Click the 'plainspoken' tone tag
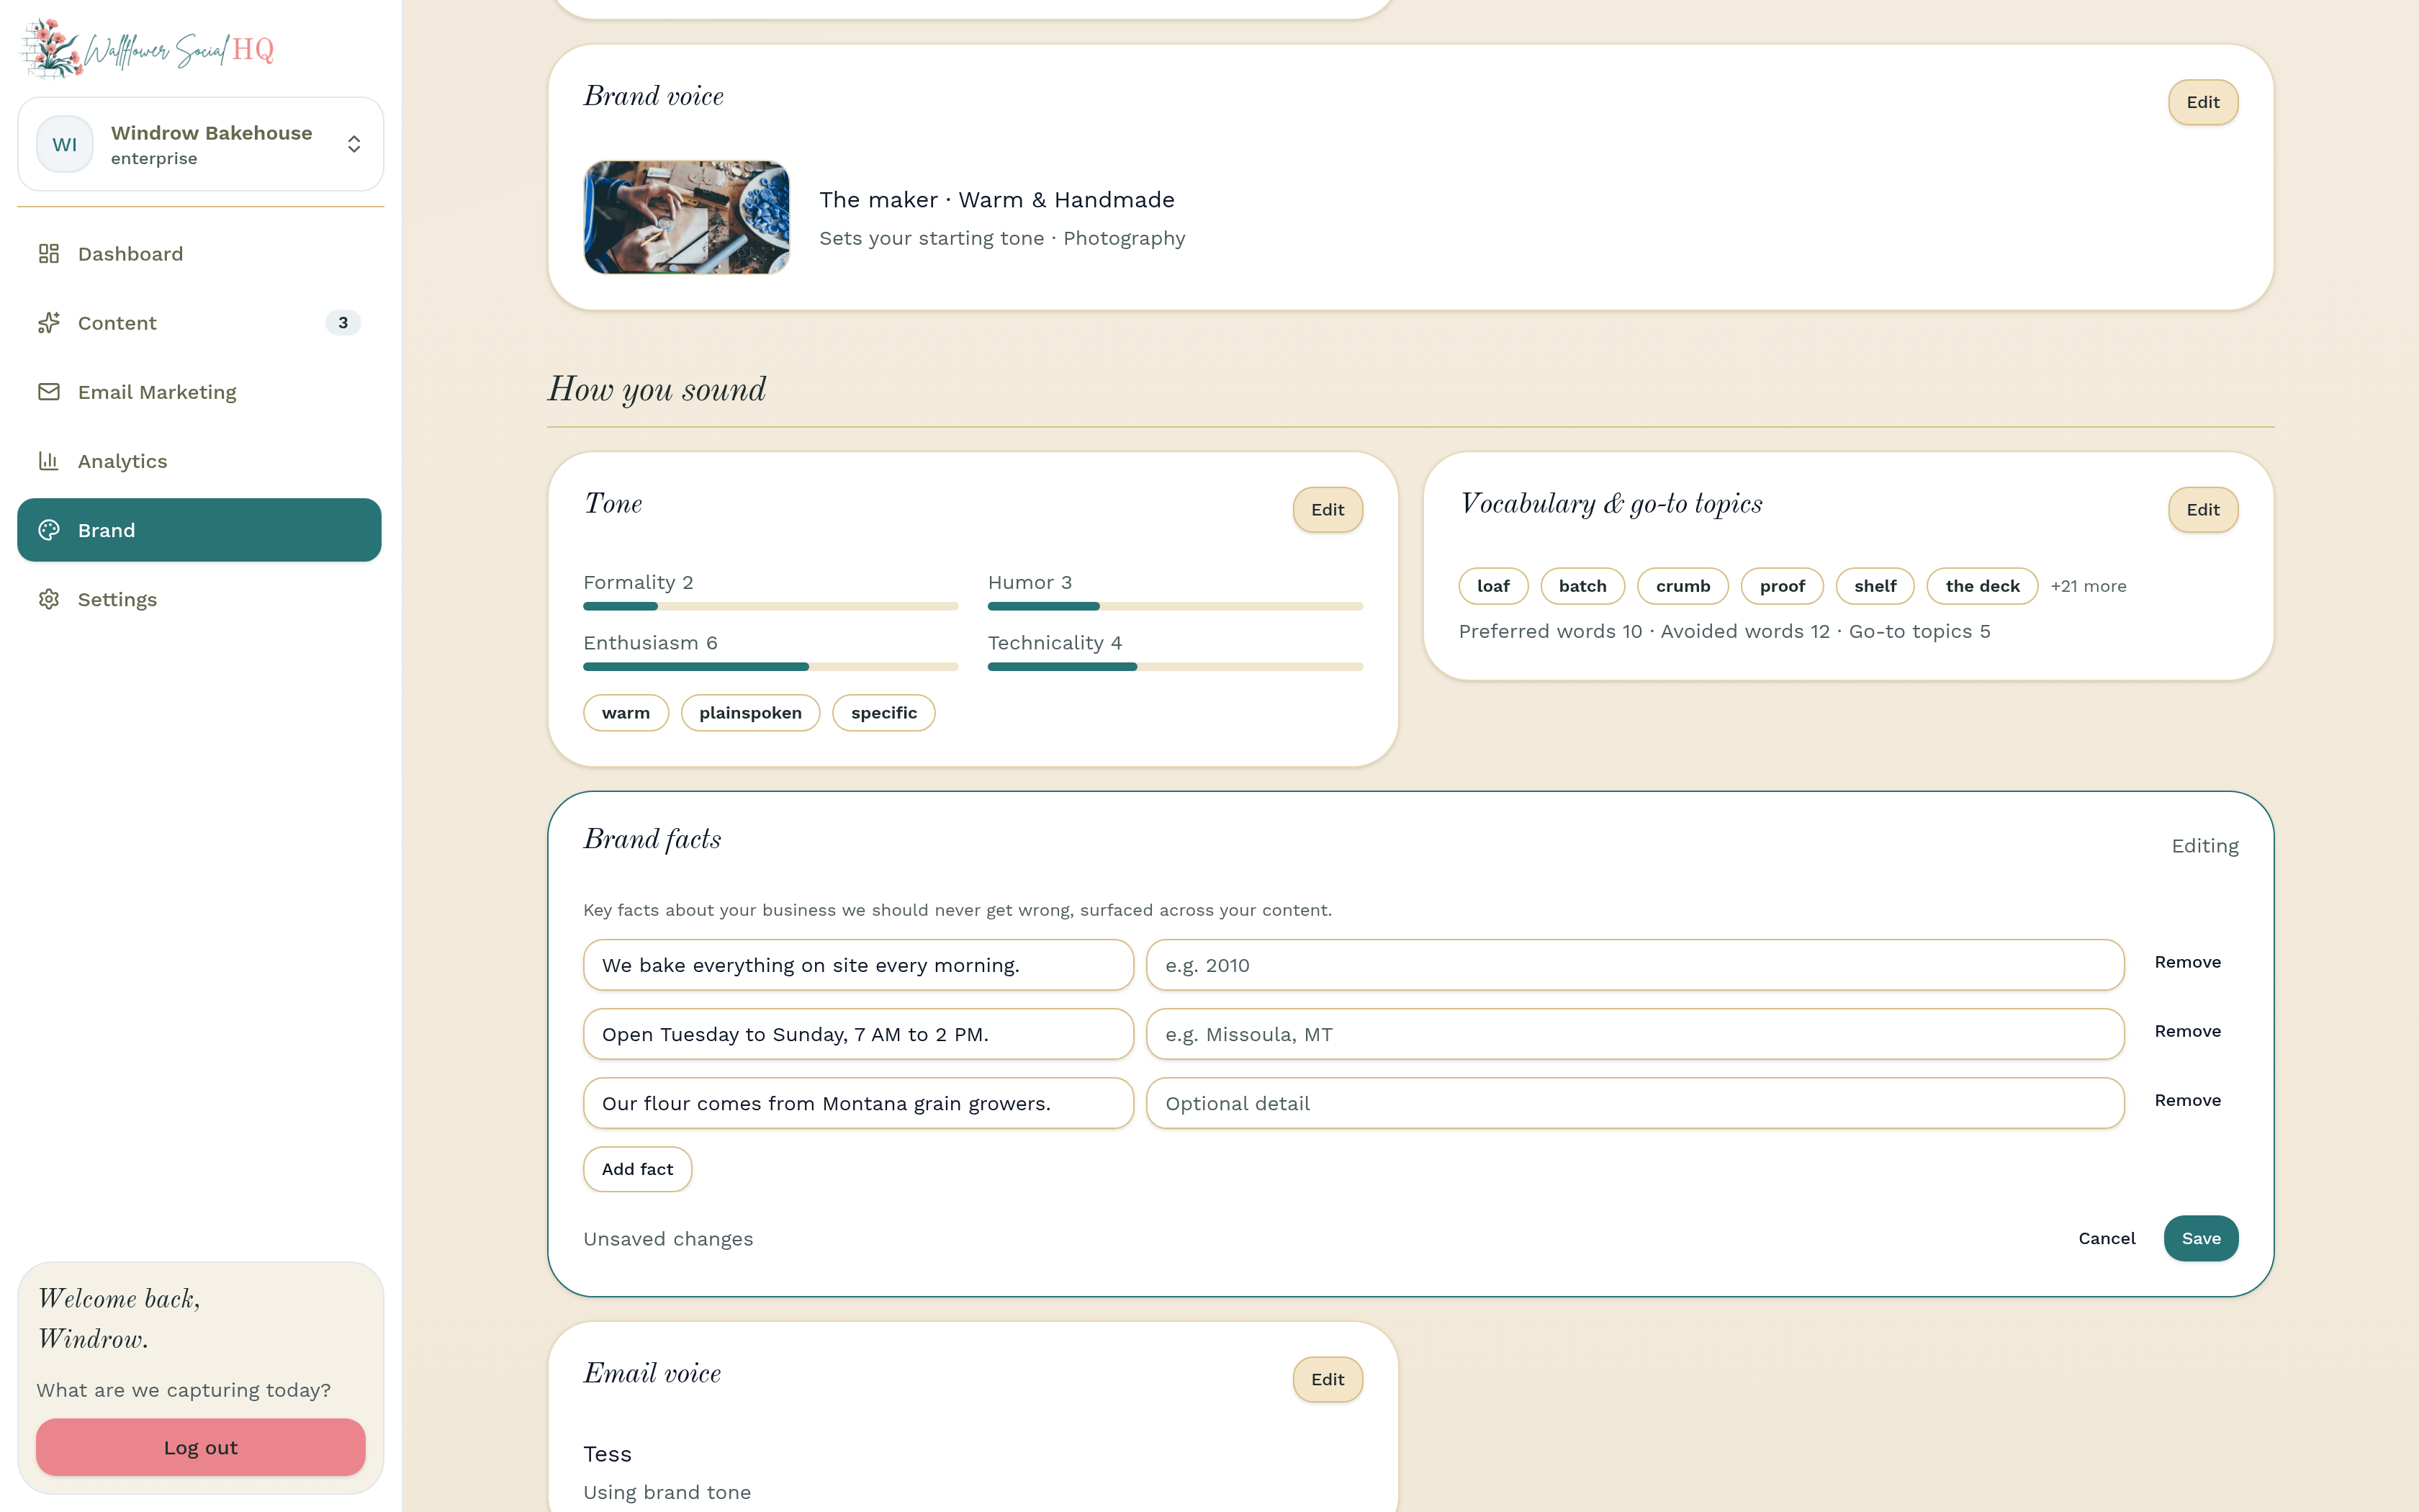 pos(749,713)
